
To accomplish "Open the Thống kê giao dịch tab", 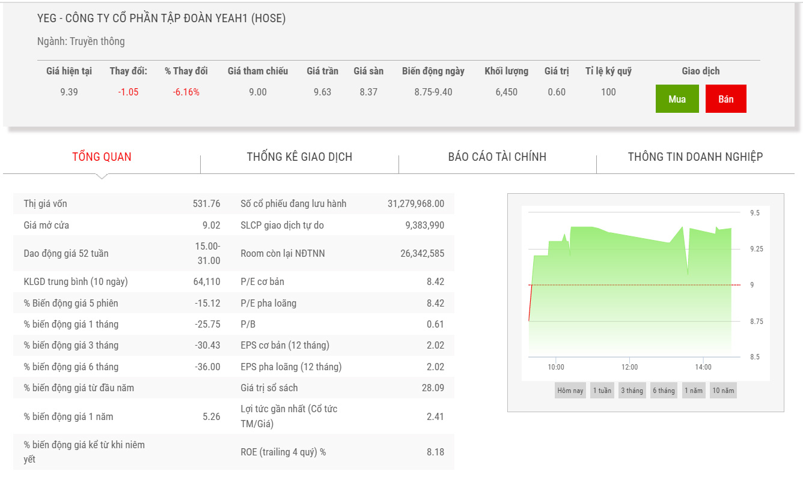I will pos(299,157).
